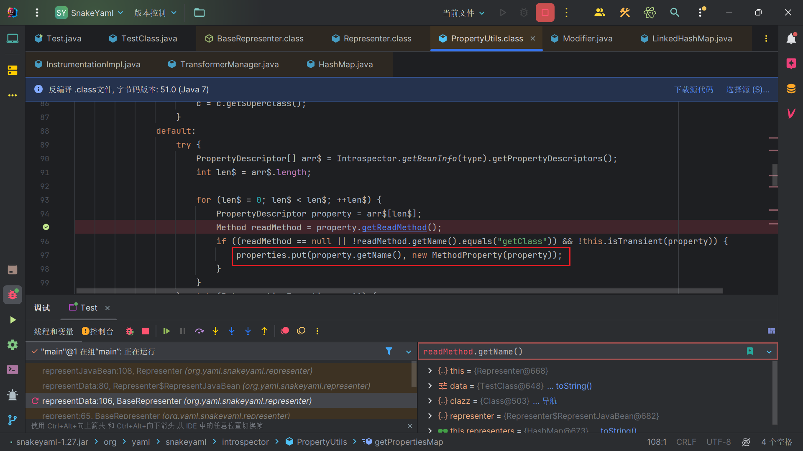
Task: Switch to HashMap.java tab
Action: tap(340, 64)
